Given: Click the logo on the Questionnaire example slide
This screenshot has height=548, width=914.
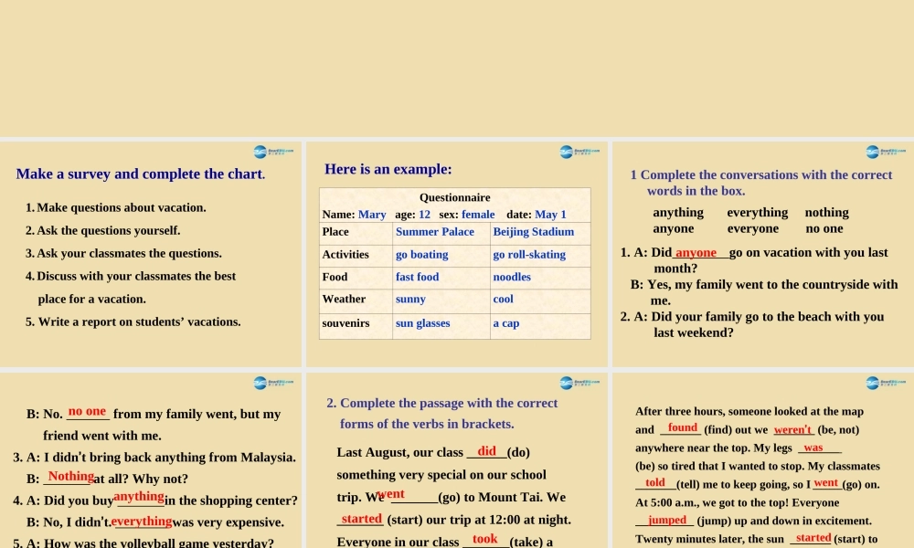Looking at the screenshot, I should [579, 152].
